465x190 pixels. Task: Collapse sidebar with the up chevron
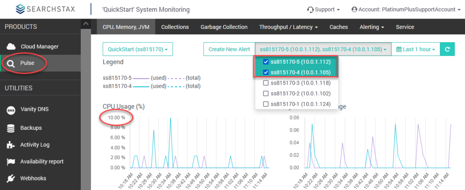click(x=86, y=24)
